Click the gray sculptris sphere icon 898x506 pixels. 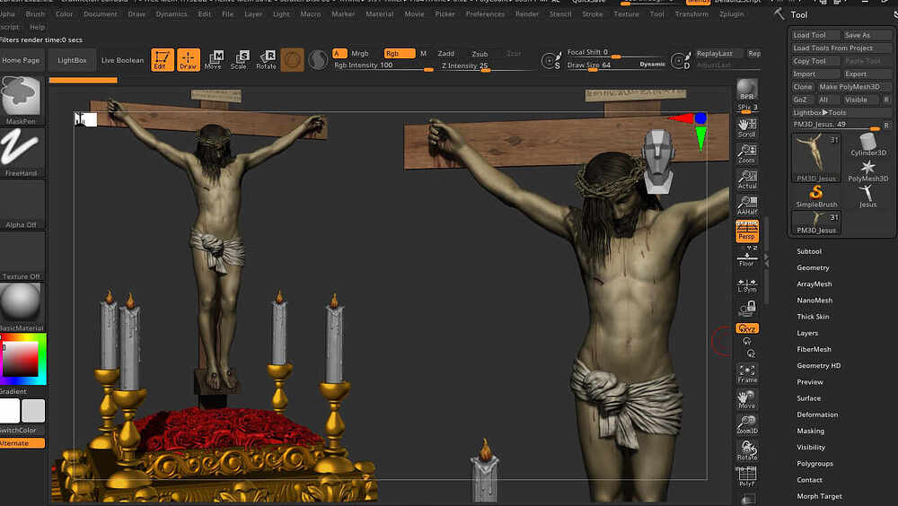(x=318, y=59)
